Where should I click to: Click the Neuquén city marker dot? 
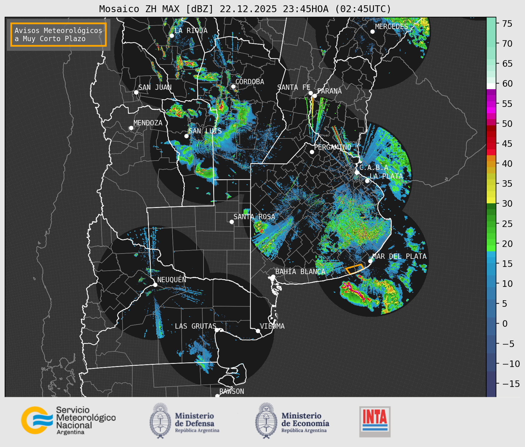pos(155,285)
